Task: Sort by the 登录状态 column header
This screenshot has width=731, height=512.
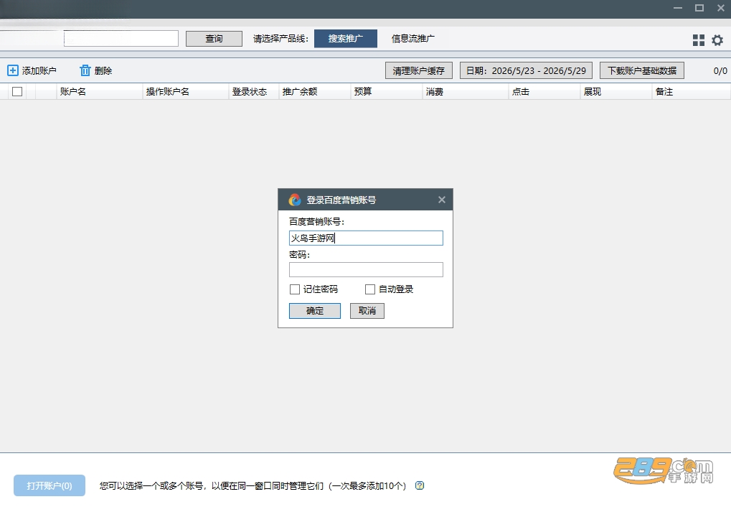Action: coord(254,91)
